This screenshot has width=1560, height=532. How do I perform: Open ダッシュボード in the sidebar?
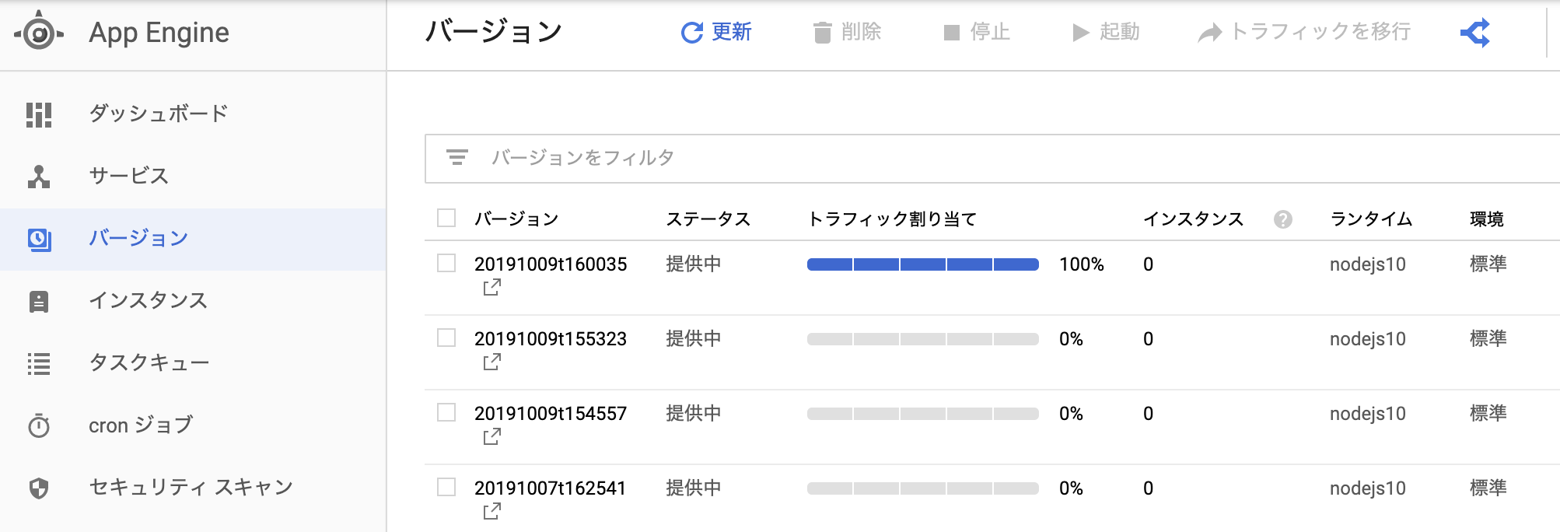158,114
